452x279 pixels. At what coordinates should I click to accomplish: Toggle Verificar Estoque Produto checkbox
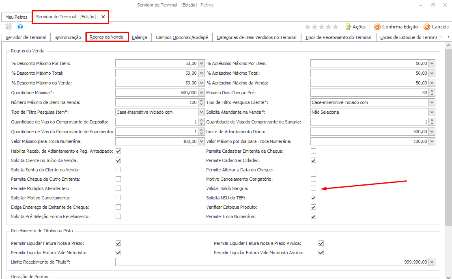pyautogui.click(x=313, y=207)
